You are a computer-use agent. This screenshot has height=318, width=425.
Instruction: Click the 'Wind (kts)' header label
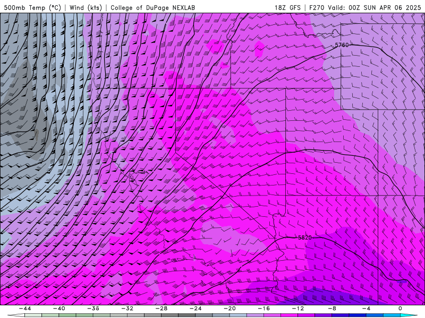(x=86, y=7)
